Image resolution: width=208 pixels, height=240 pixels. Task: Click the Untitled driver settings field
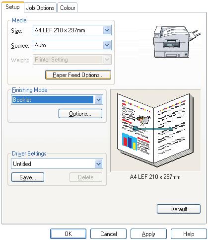click(x=57, y=164)
